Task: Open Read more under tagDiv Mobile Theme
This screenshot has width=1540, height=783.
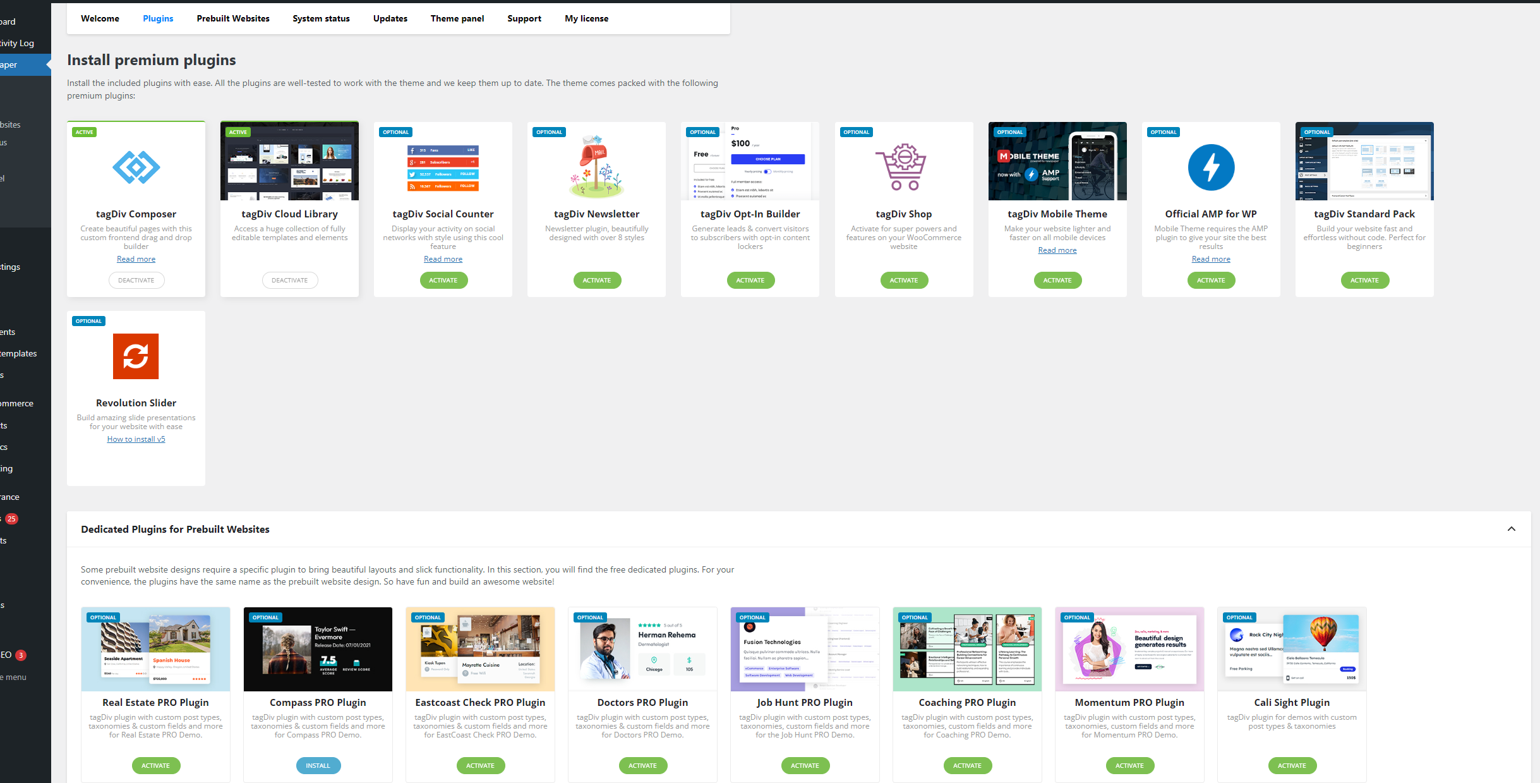Action: coord(1057,250)
